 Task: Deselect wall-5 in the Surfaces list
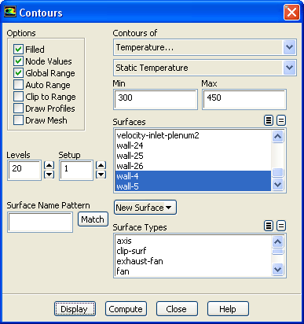point(193,186)
